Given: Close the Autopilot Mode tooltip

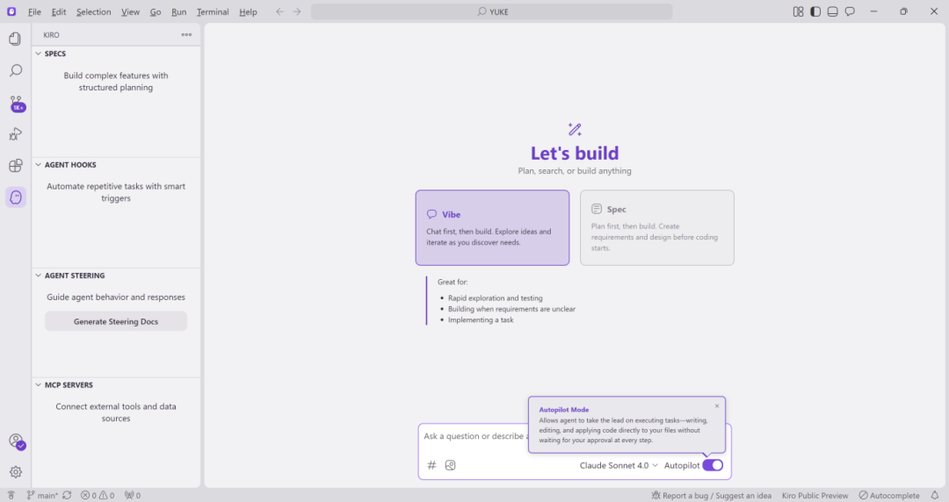Looking at the screenshot, I should click(x=717, y=405).
